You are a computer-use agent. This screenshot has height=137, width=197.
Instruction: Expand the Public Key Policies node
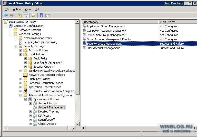[x=21, y=79]
